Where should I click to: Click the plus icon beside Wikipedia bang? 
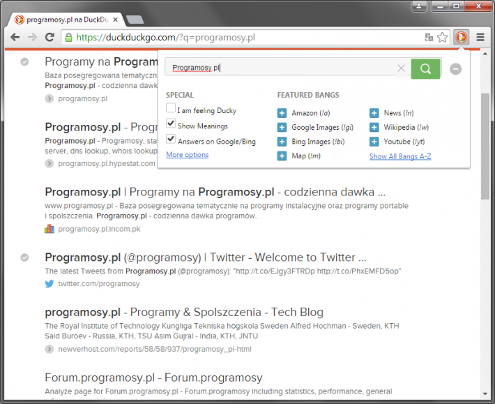374,127
